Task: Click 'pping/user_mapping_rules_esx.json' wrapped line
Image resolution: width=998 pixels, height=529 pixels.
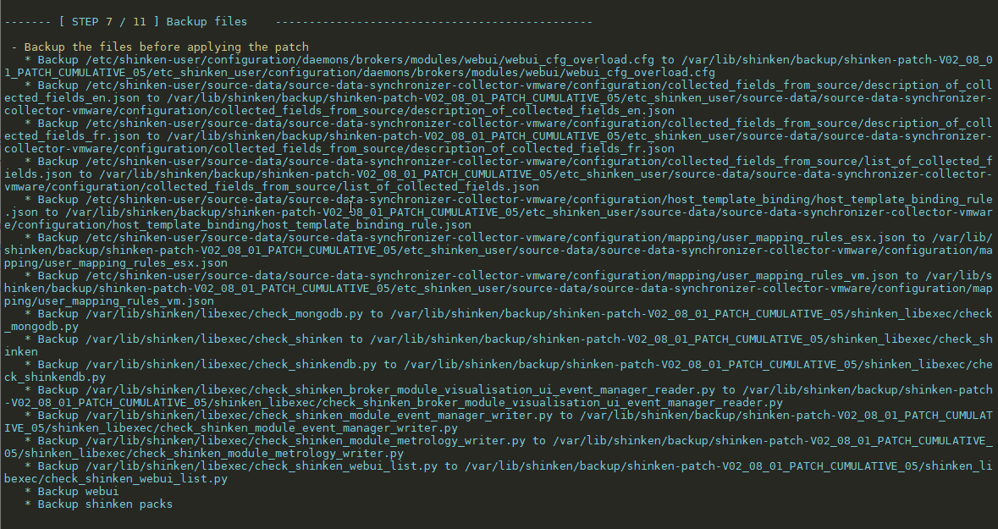Action: coord(116,262)
